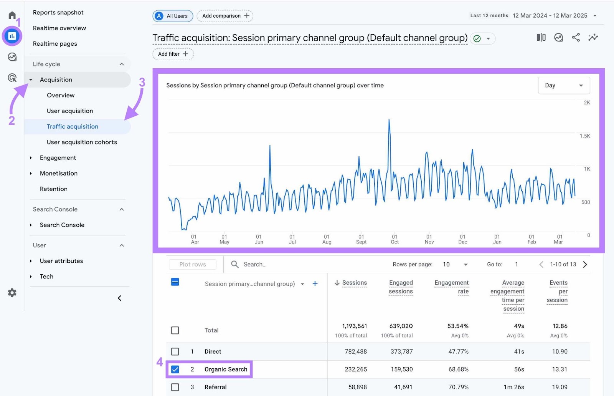This screenshot has width=614, height=396.
Task: Check the Direct row checkbox
Action: click(175, 351)
